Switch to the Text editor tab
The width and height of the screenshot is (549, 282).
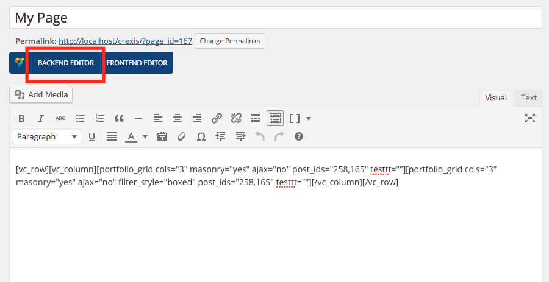click(528, 97)
